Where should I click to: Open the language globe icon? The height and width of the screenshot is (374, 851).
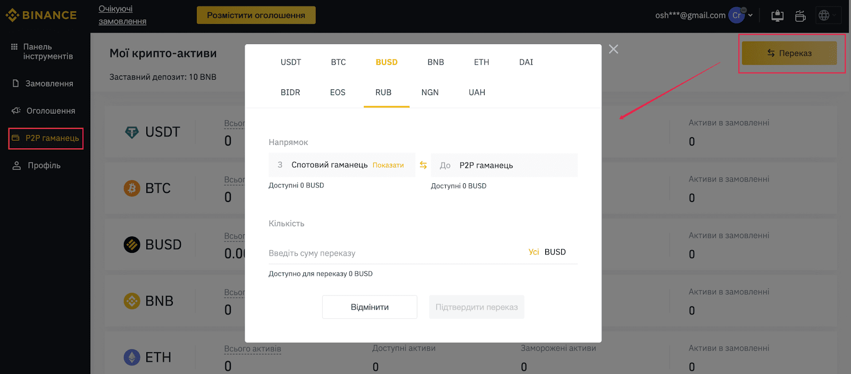[824, 15]
